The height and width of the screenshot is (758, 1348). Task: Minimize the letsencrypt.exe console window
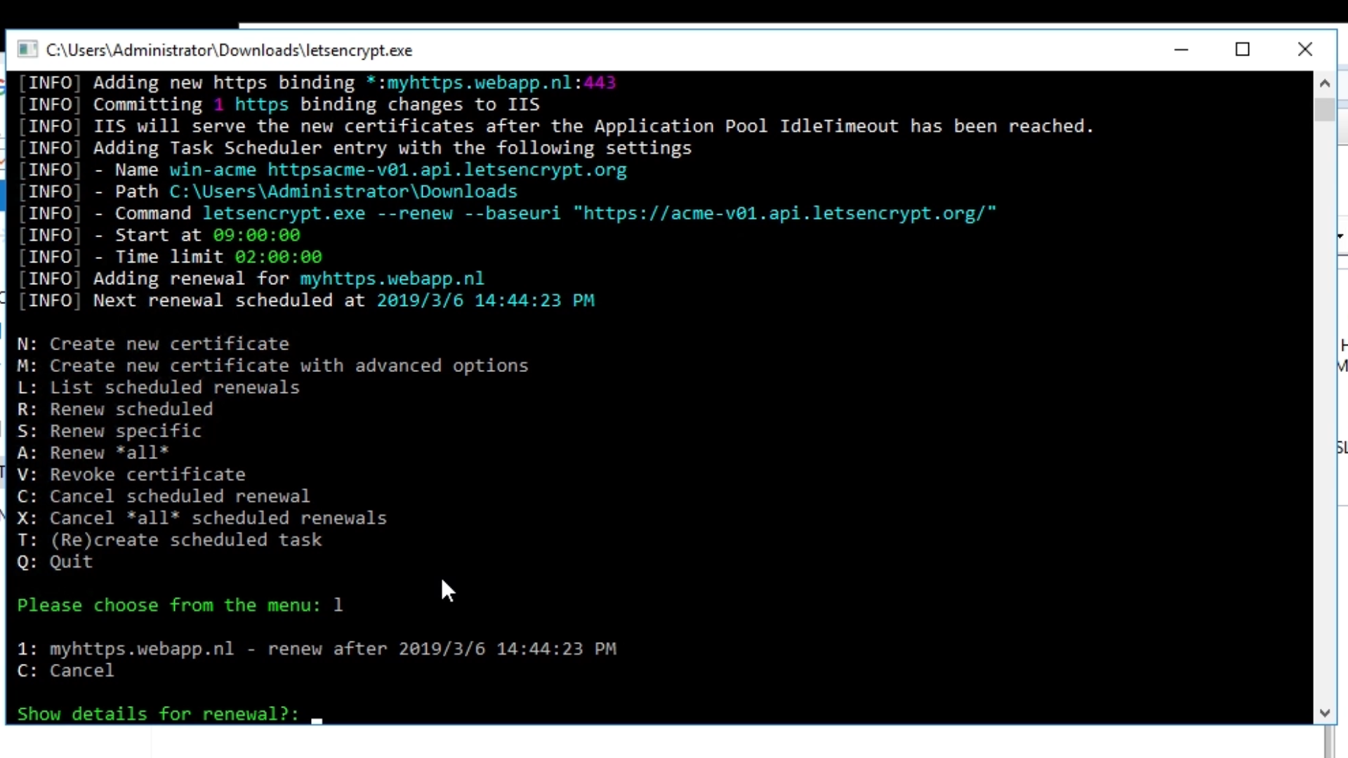(1181, 50)
